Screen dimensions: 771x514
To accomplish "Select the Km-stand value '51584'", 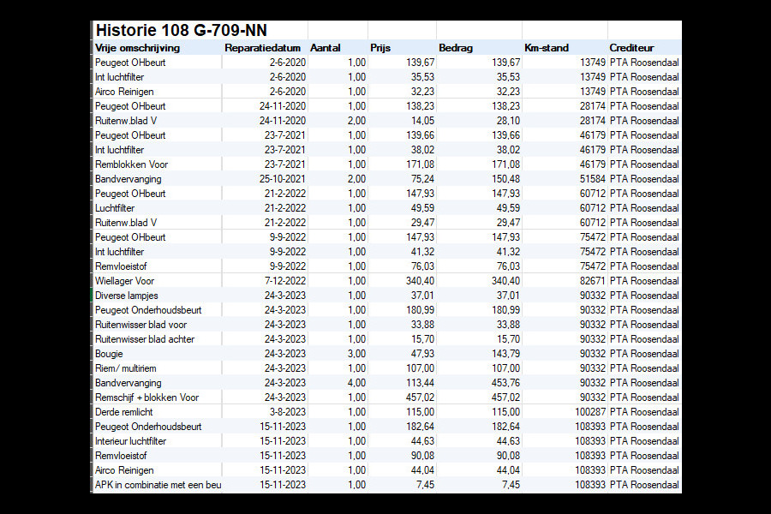I will tap(593, 179).
